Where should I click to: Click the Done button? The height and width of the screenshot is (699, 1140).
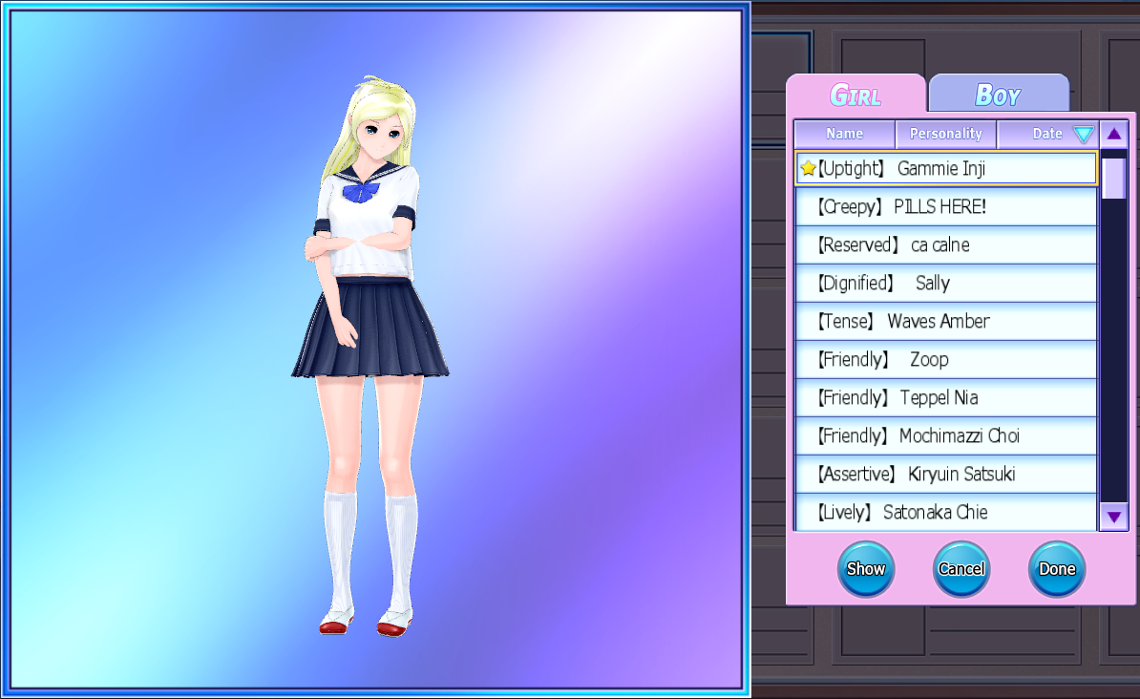click(x=1056, y=569)
